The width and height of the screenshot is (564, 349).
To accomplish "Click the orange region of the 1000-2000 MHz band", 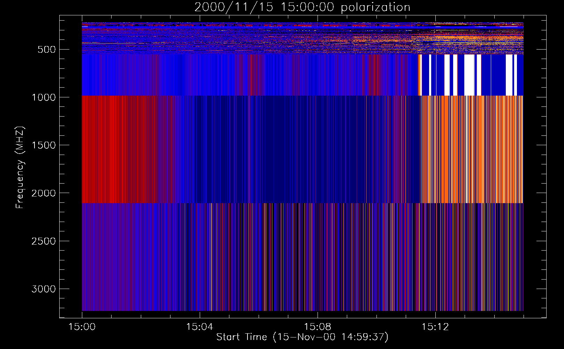I will 472,149.
